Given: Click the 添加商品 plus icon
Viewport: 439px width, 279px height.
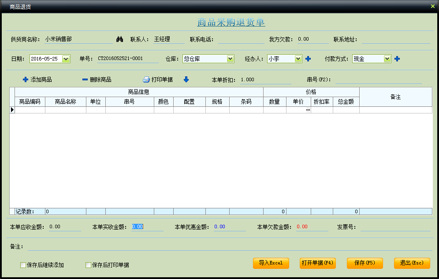Looking at the screenshot, I should click(26, 79).
